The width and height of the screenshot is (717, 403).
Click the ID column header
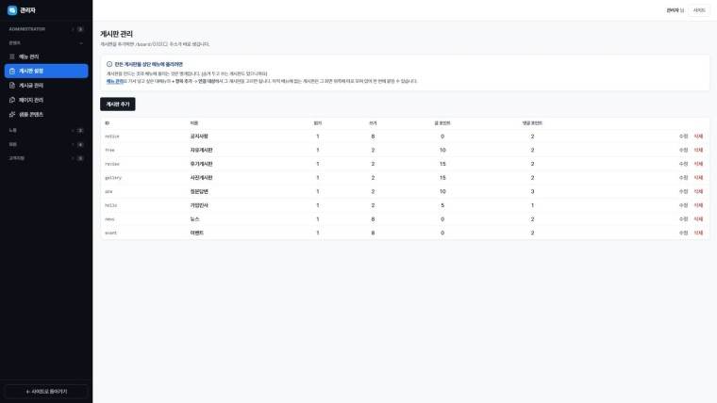[107, 123]
